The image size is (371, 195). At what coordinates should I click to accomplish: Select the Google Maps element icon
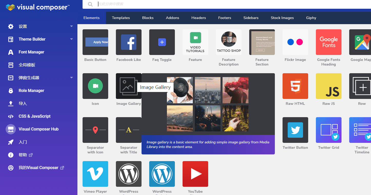coord(360,42)
